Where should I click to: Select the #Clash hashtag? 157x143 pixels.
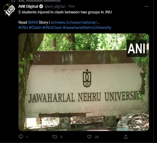pos(35,28)
